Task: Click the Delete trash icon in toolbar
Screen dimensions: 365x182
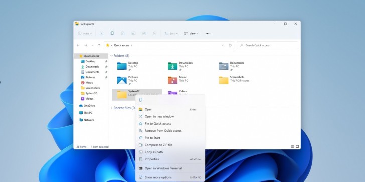Action: click(x=155, y=33)
